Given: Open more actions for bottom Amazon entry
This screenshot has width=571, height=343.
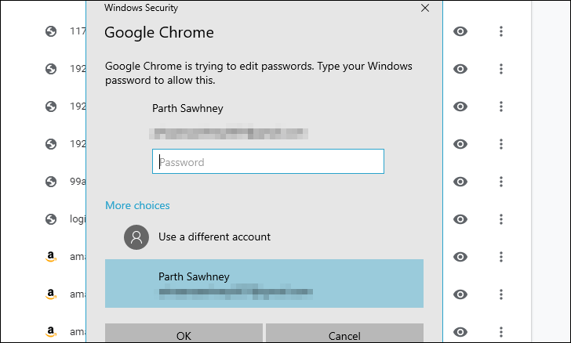Looking at the screenshot, I should click(x=501, y=332).
